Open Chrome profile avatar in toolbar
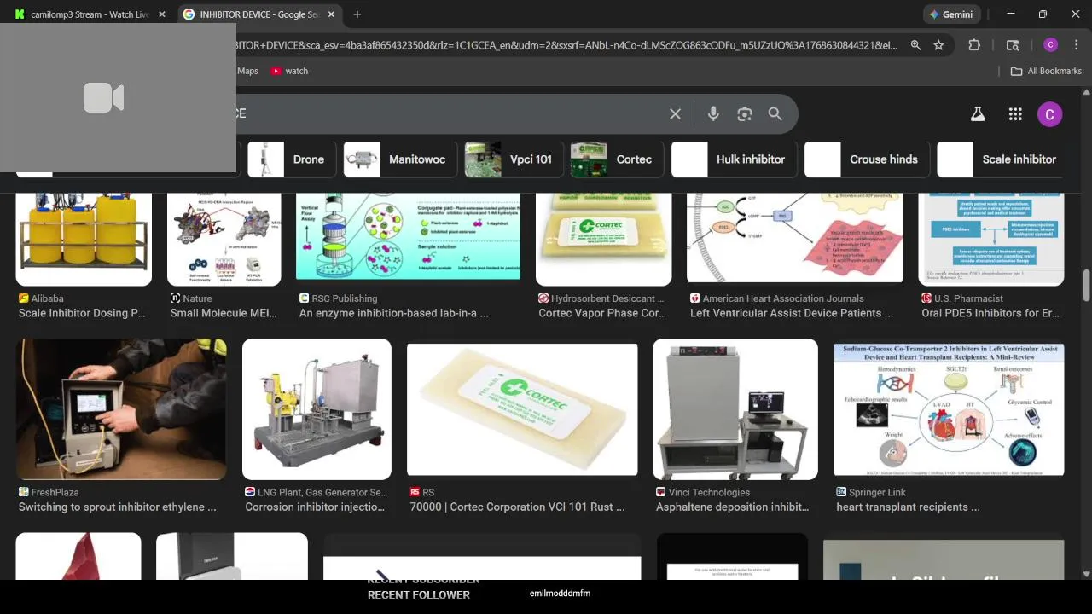The image size is (1092, 614). [x=1050, y=45]
